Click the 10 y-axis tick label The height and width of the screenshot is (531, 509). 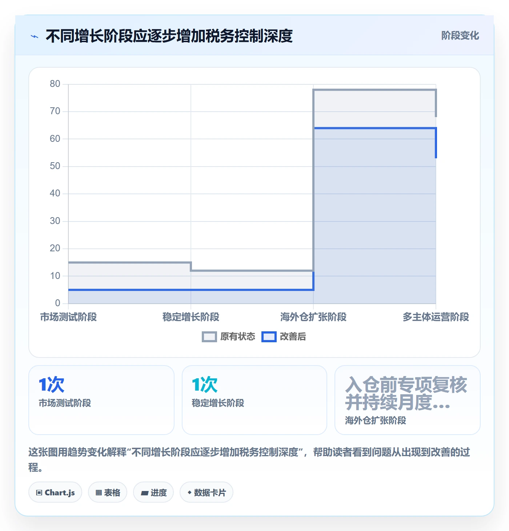click(55, 276)
